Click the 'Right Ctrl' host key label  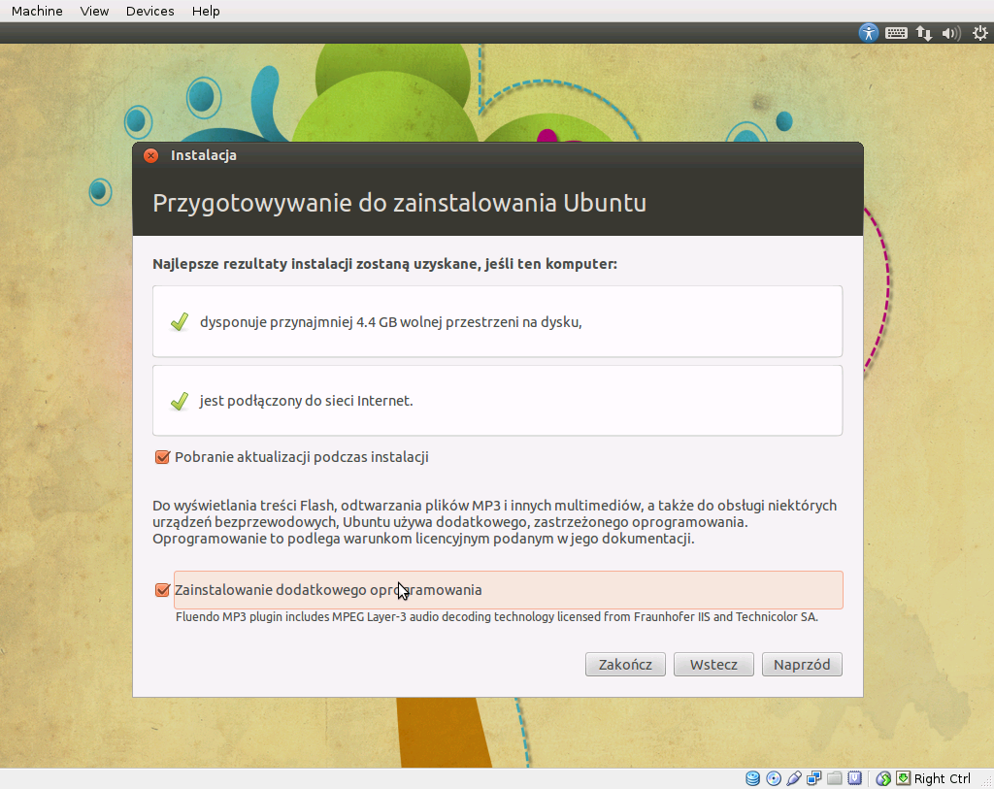[x=942, y=778]
